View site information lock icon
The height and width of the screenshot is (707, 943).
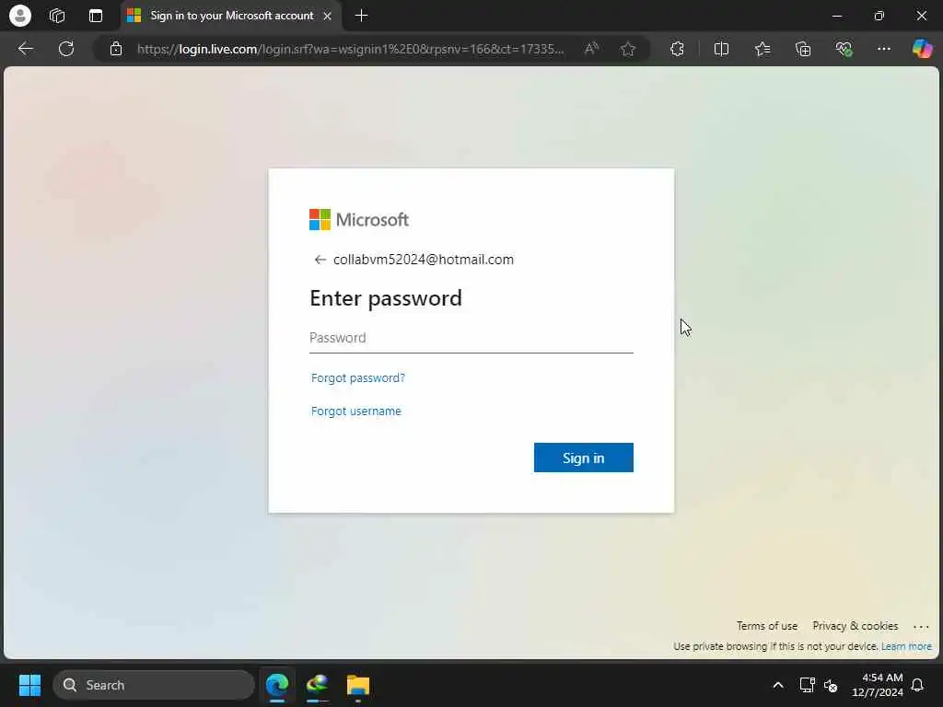[116, 49]
